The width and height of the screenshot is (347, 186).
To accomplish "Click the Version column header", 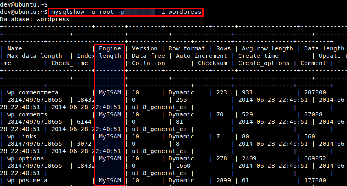I will coord(145,48).
